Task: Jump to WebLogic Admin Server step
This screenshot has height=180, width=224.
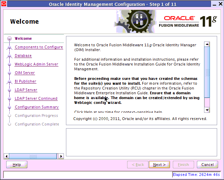Action: click(36, 64)
